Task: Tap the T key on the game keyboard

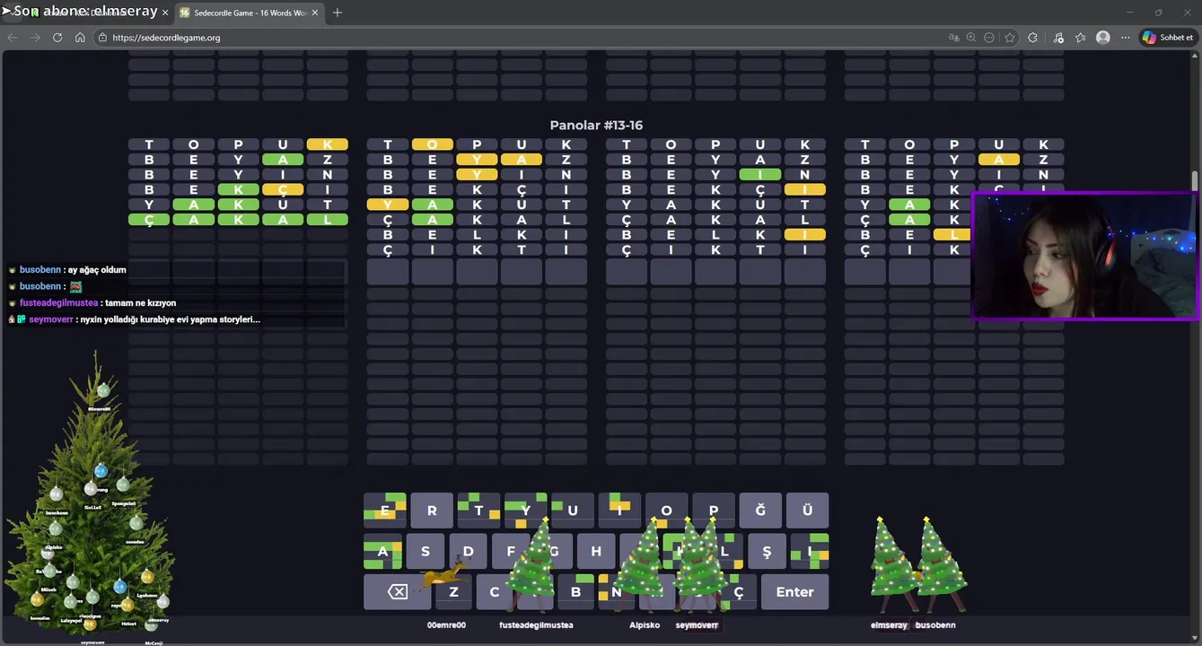Action: [x=478, y=511]
